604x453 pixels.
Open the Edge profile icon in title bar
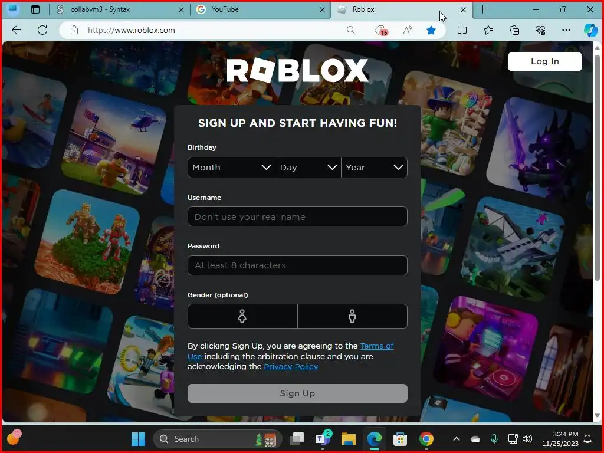pyautogui.click(x=13, y=9)
